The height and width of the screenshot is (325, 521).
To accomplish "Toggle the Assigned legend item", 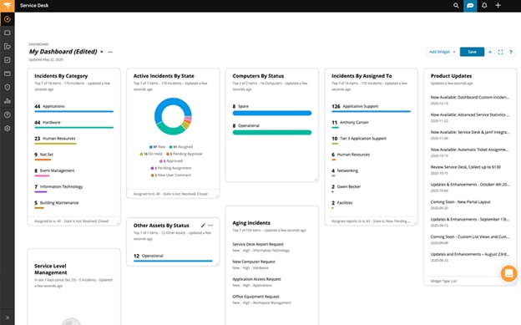I will tap(180, 147).
